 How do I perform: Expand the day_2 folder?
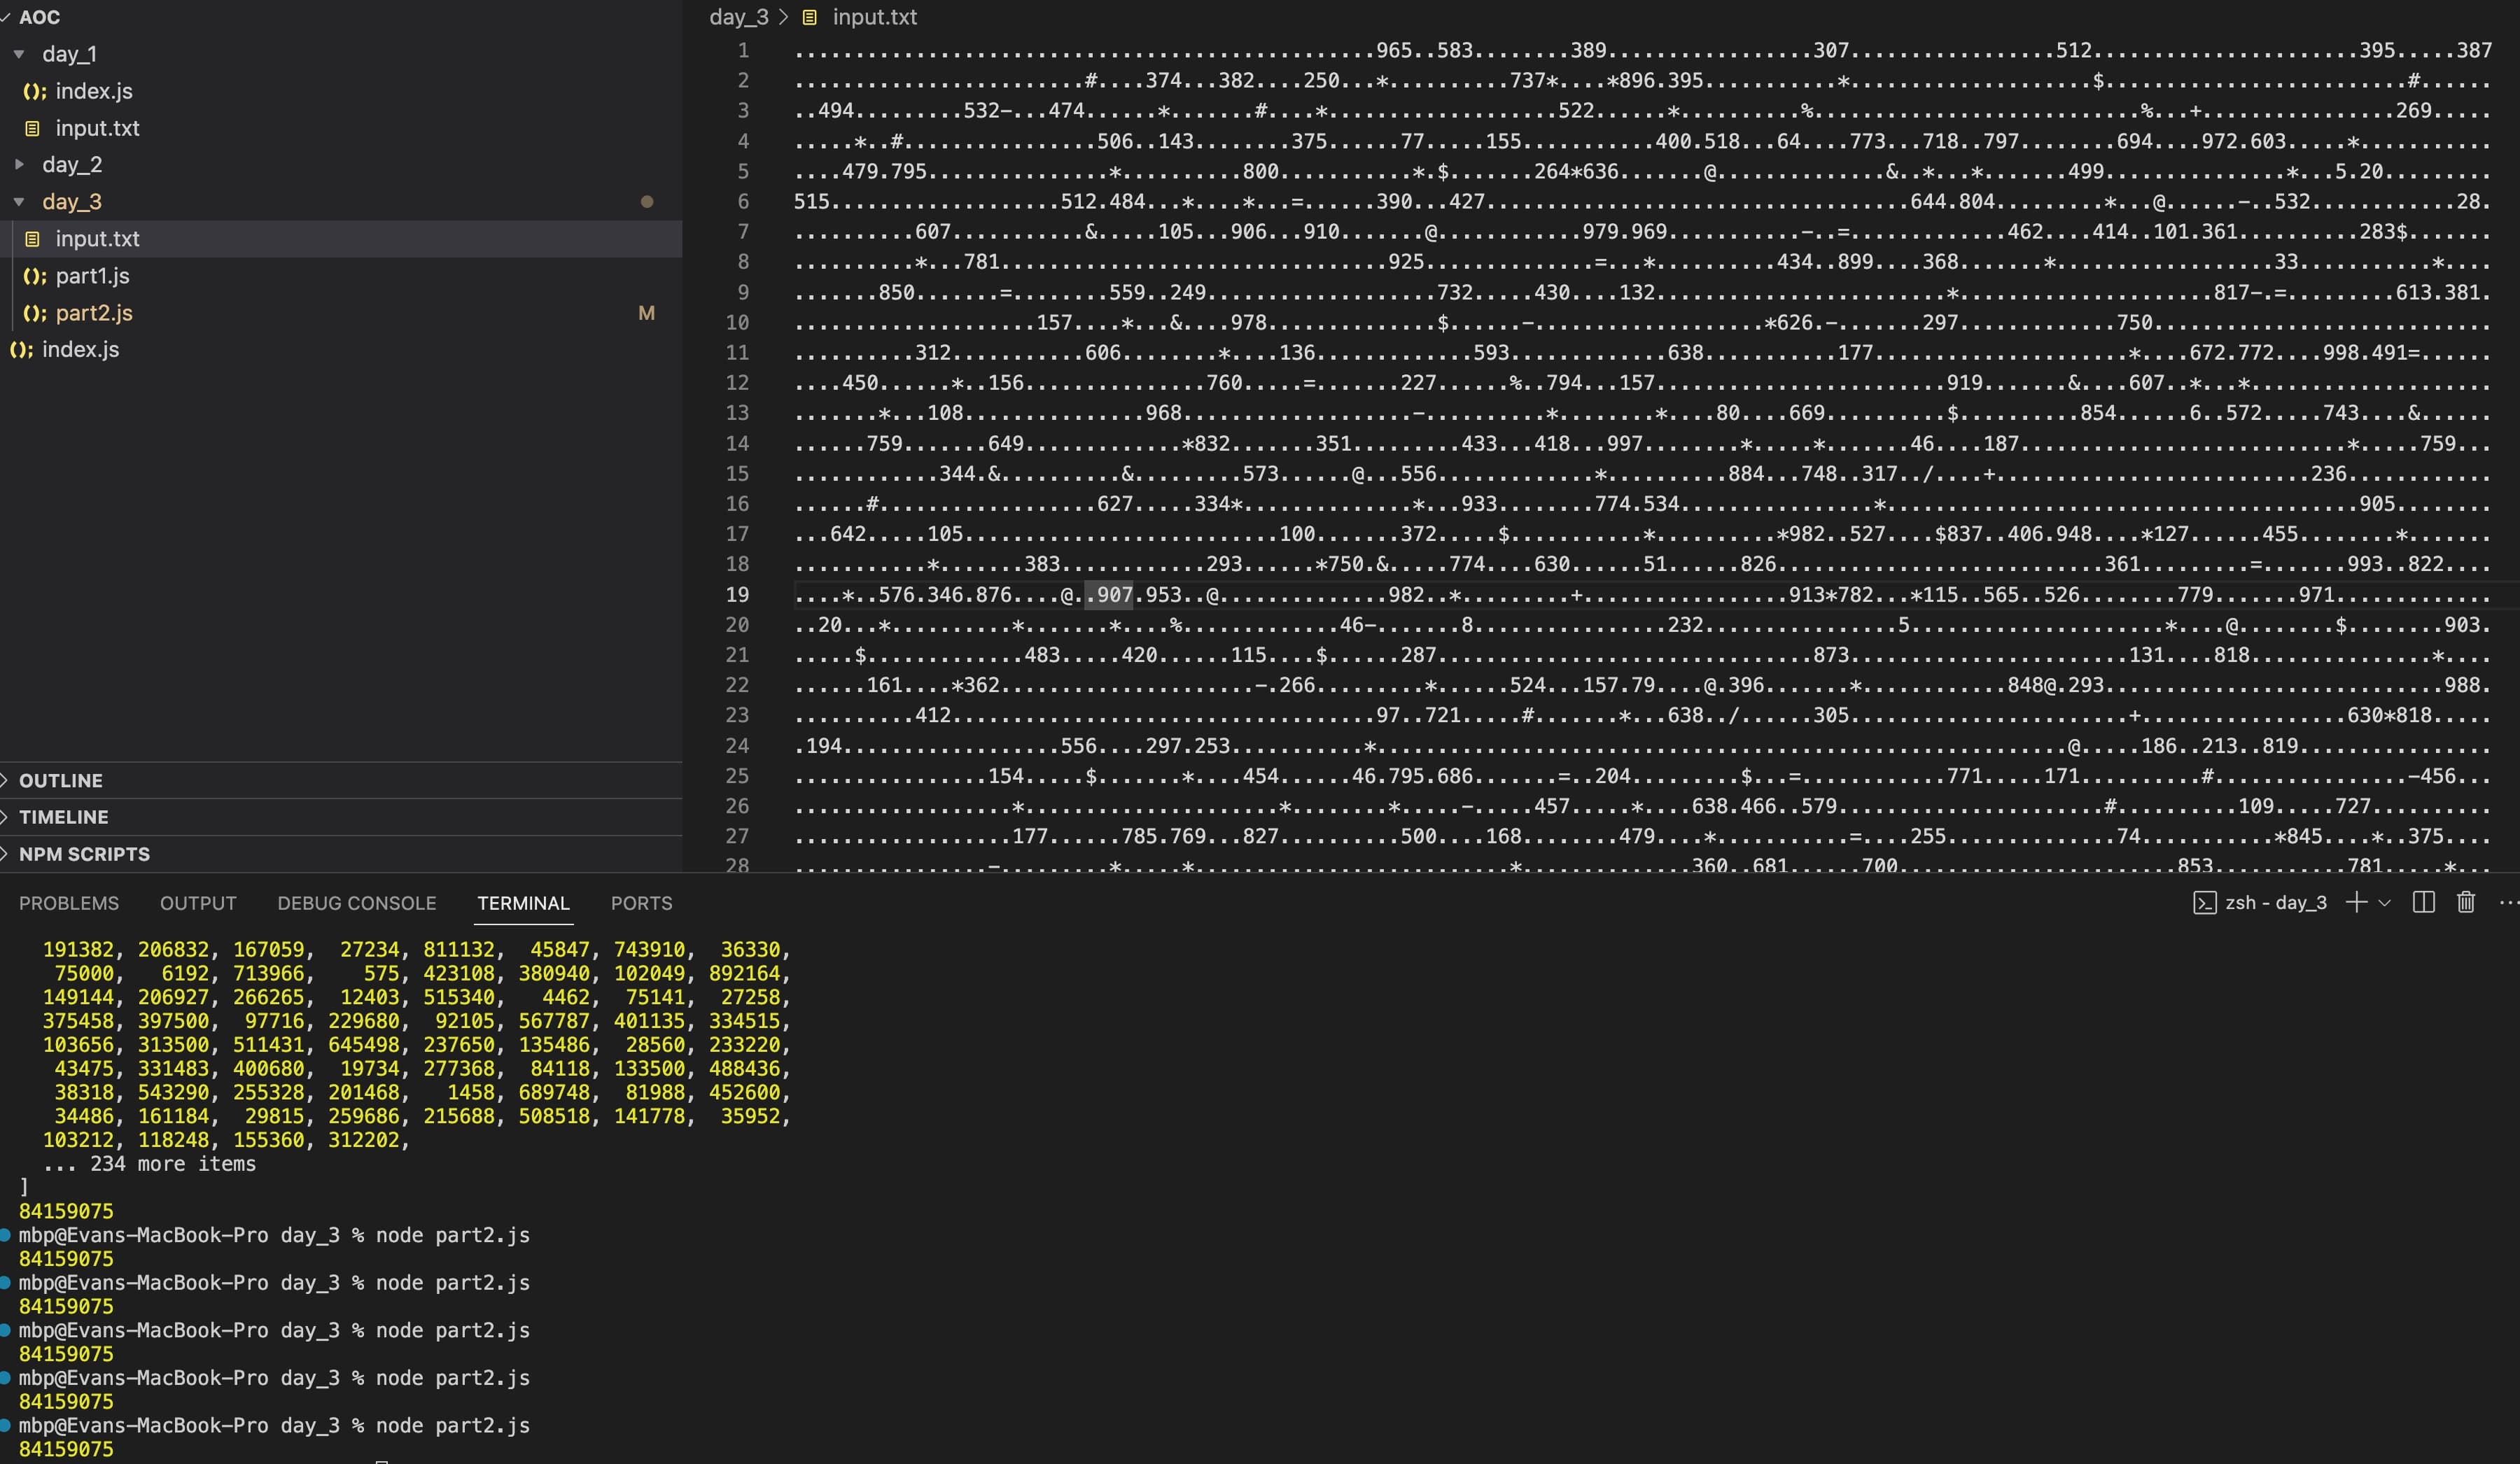point(18,164)
